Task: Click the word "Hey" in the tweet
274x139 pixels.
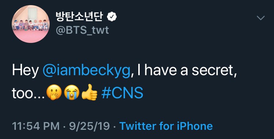Action: (25, 71)
